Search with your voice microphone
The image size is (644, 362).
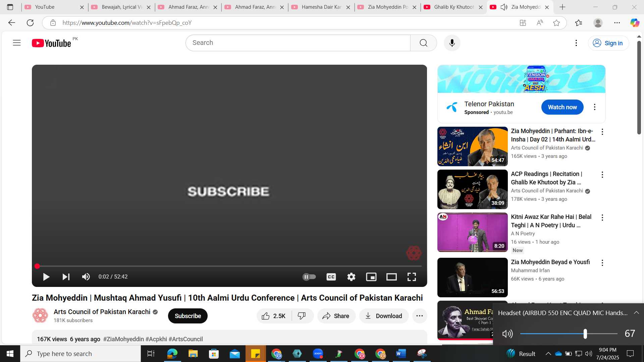pos(452,43)
